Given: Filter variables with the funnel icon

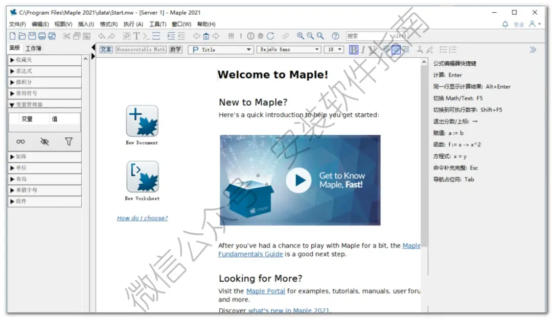Looking at the screenshot, I should (68, 141).
